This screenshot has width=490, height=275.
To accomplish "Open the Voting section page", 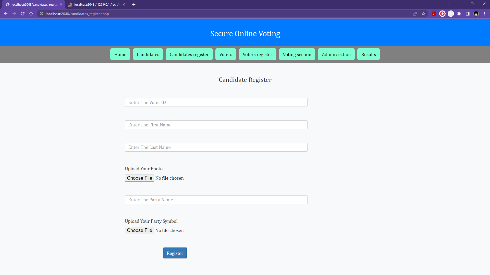I will [297, 54].
